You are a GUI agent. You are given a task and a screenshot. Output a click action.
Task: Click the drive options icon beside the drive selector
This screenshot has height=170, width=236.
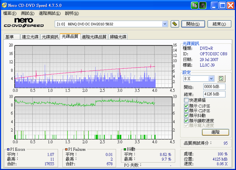tap(175, 24)
